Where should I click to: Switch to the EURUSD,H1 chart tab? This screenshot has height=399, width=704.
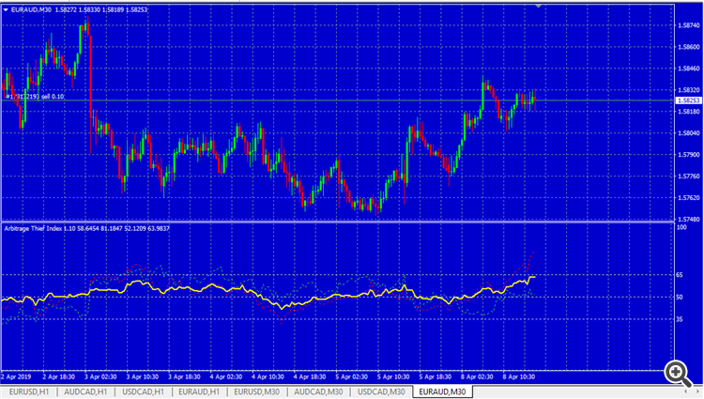click(29, 391)
